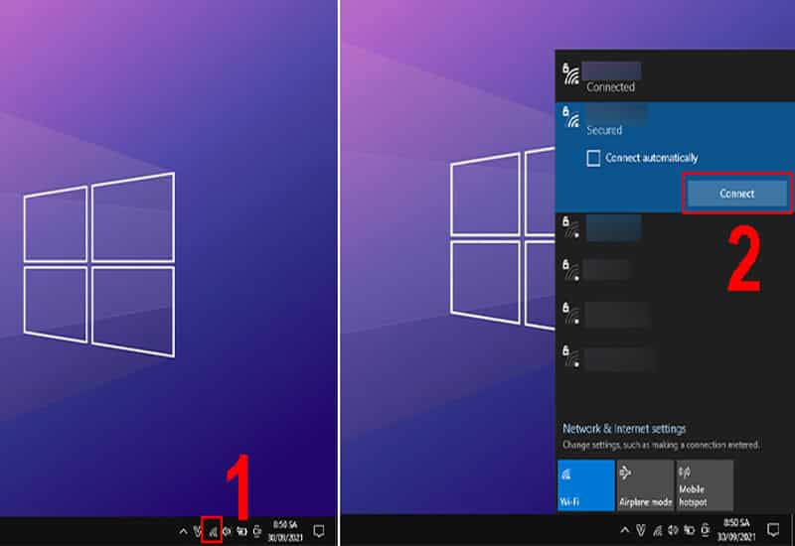Select the highlighted network labeled Secured
The width and height of the screenshot is (795, 546).
[675, 157]
